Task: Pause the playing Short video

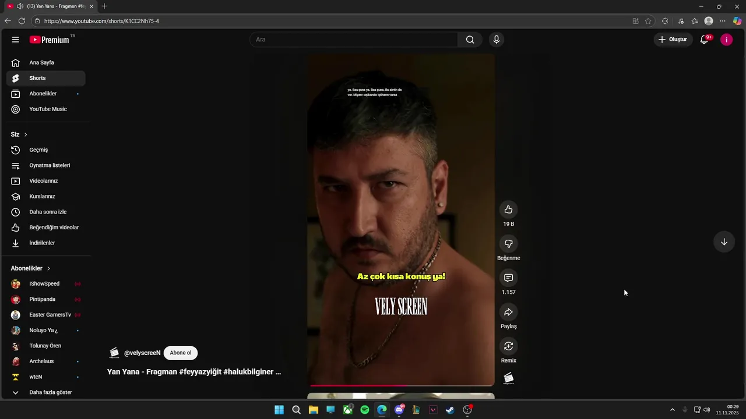Action: (401, 220)
